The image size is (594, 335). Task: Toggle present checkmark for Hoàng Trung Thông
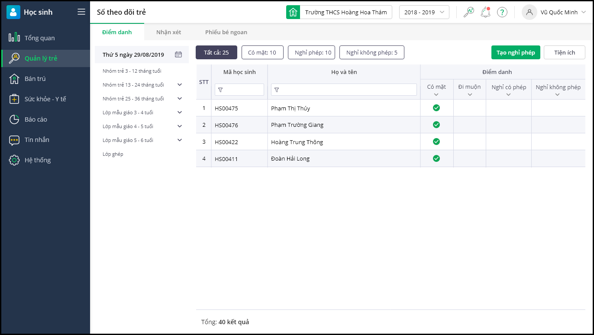pyautogui.click(x=436, y=142)
